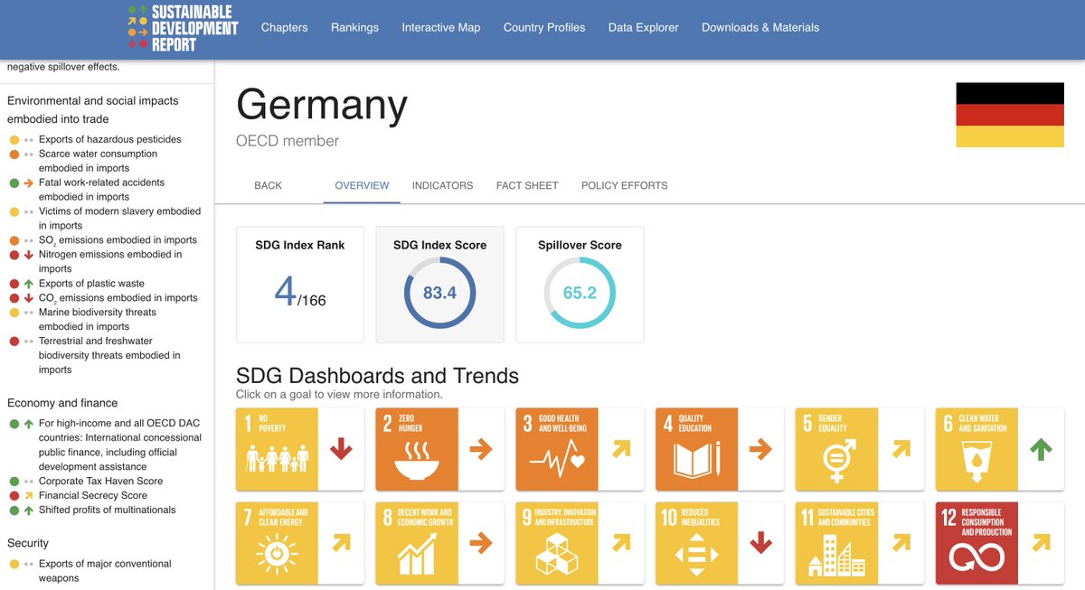Open the Chapters menu
Image resolution: width=1085 pixels, height=590 pixels.
coord(285,27)
